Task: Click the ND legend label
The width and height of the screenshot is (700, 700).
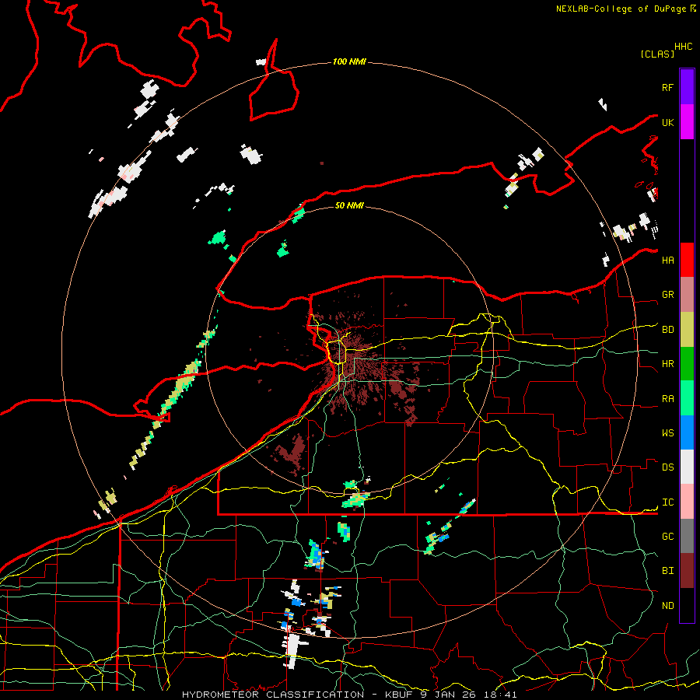Action: (668, 606)
